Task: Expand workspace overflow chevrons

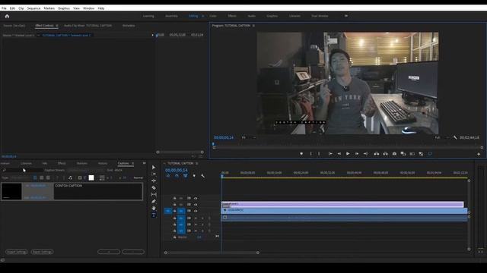Action: [346, 16]
